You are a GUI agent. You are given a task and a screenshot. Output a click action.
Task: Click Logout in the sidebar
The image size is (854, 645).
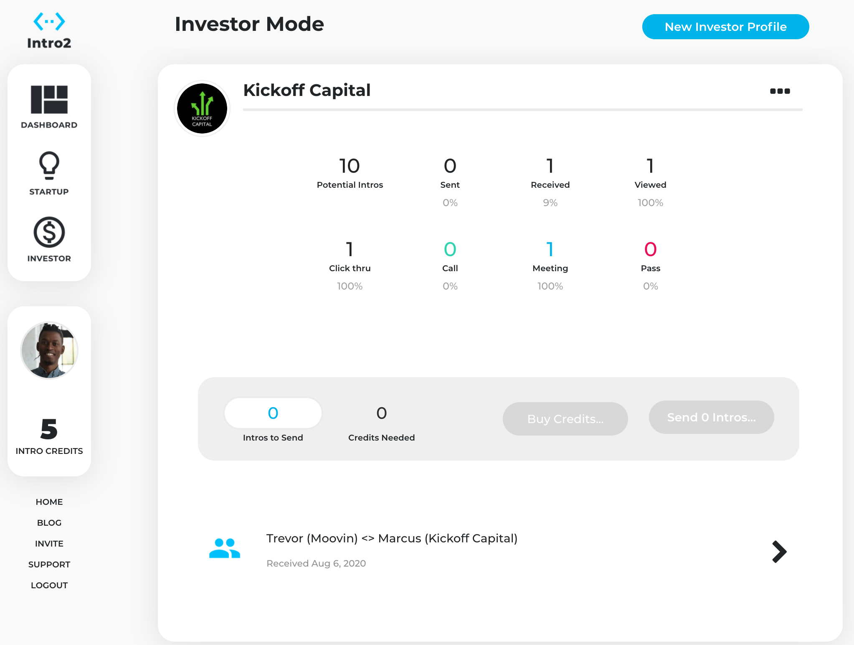pyautogui.click(x=49, y=585)
